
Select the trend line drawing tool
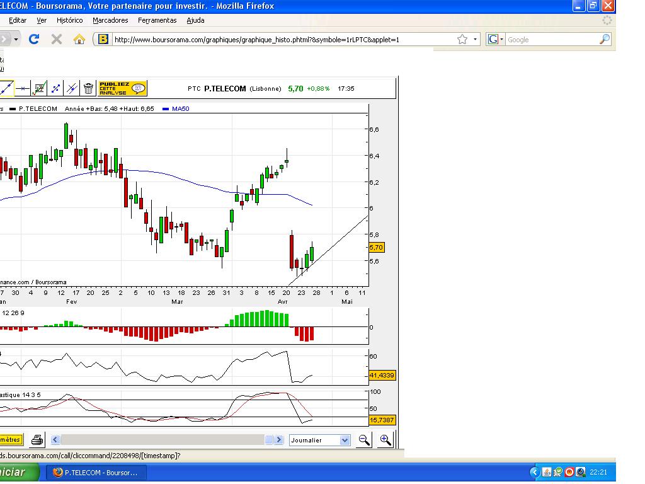6,88
